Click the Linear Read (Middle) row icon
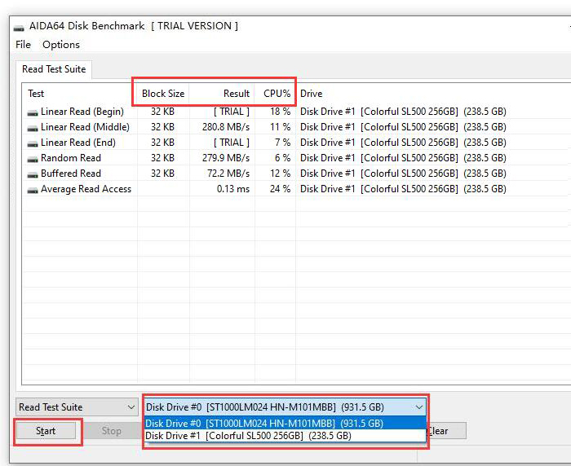Viewport: 571px width, 466px height. coord(33,127)
